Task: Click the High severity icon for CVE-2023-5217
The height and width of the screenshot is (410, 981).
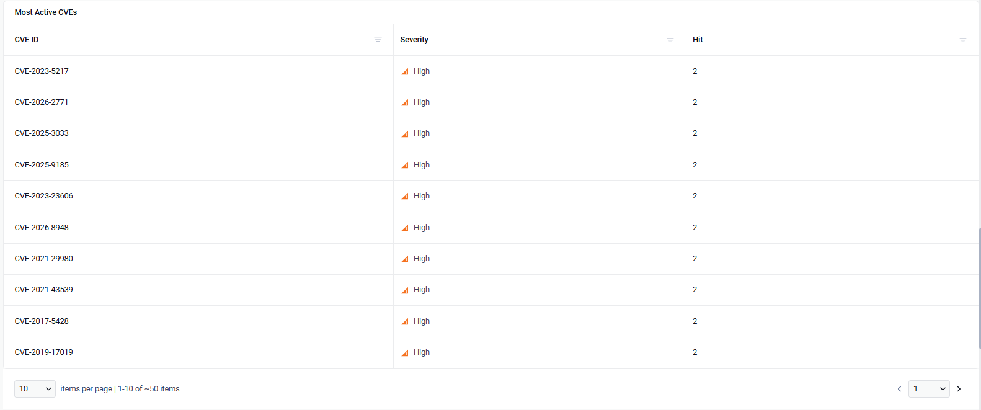Action: click(x=405, y=71)
